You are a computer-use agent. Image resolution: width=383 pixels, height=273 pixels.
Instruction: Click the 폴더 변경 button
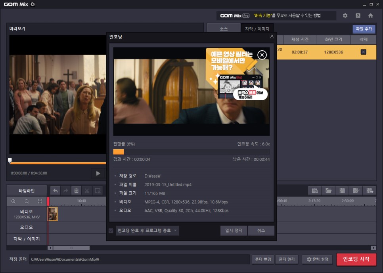click(x=263, y=259)
